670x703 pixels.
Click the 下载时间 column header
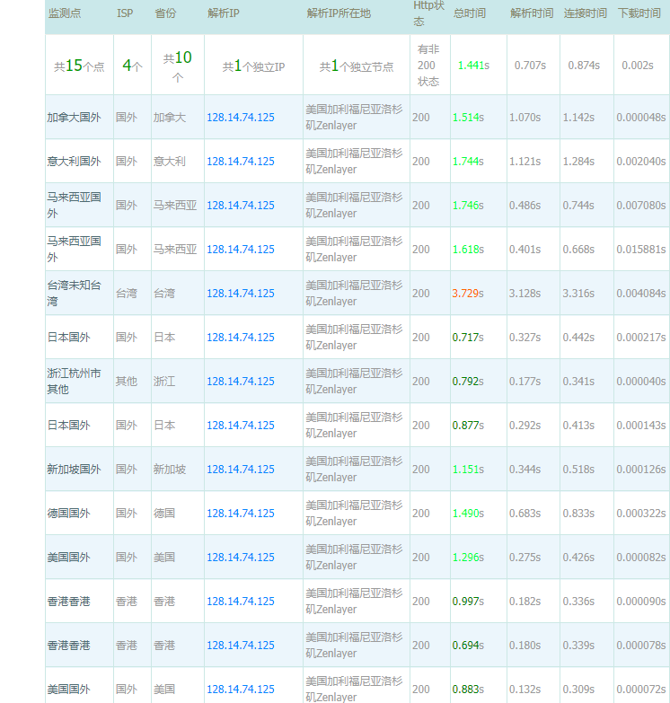pos(639,14)
